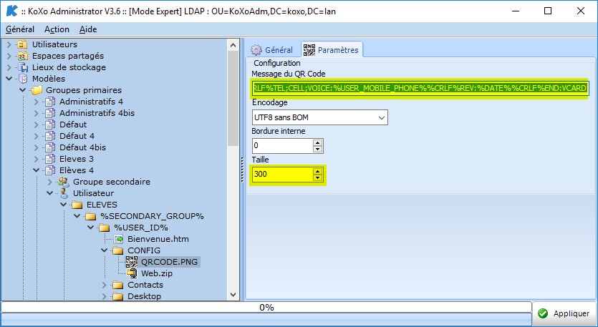The image size is (598, 327).
Task: Increase the Taille value
Action: 317,172
